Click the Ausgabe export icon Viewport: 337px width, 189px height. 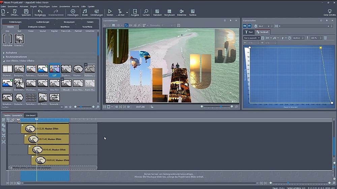pos(135,12)
